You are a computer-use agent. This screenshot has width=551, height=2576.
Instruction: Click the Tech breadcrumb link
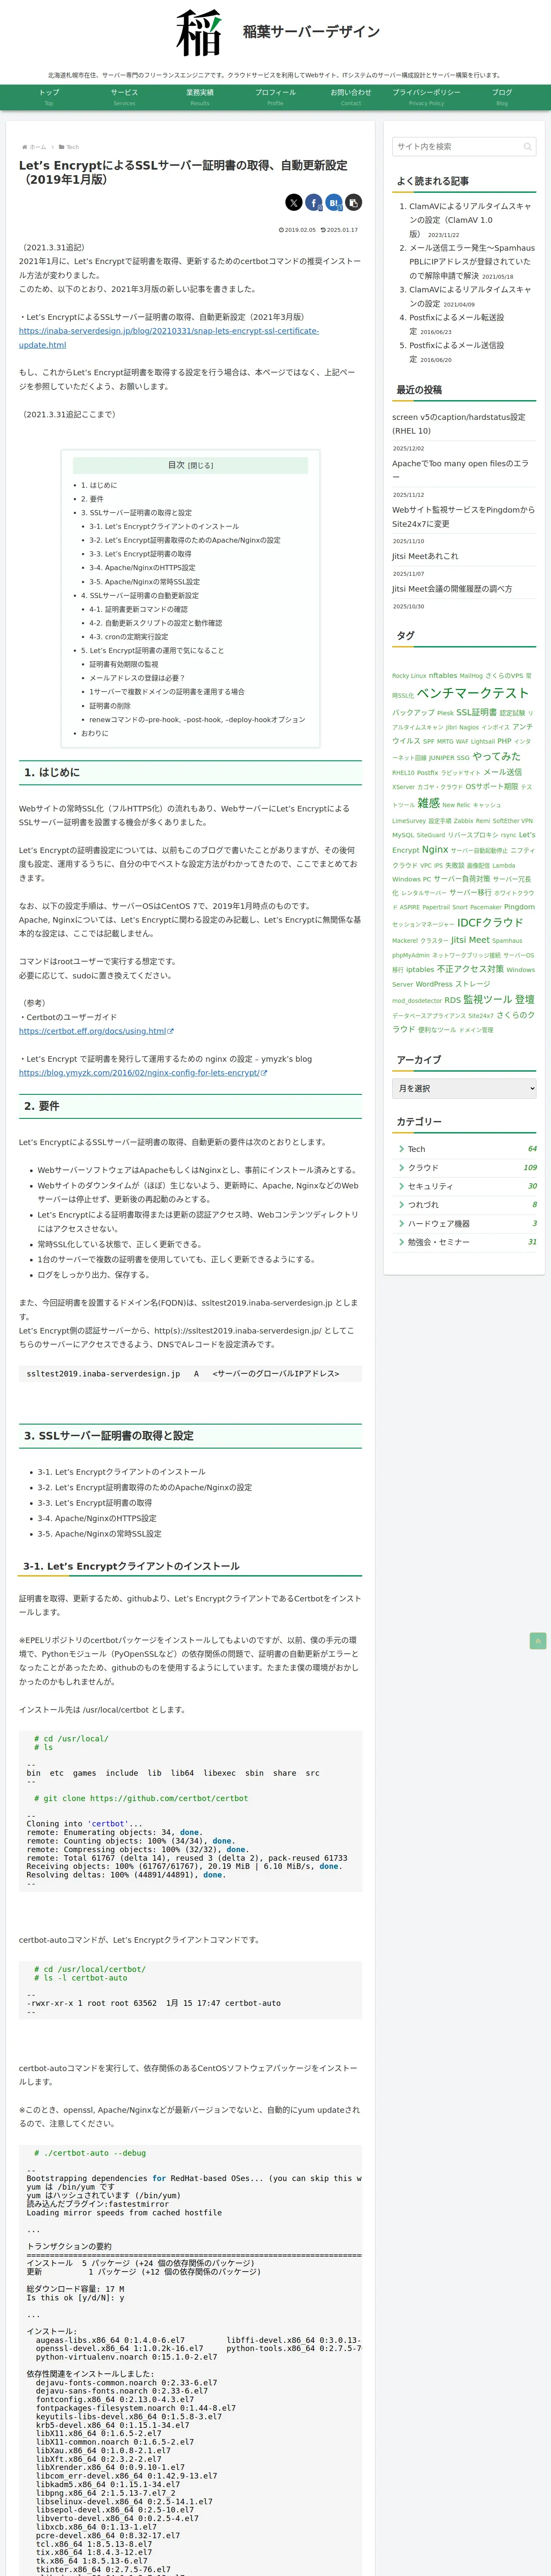coord(72,147)
